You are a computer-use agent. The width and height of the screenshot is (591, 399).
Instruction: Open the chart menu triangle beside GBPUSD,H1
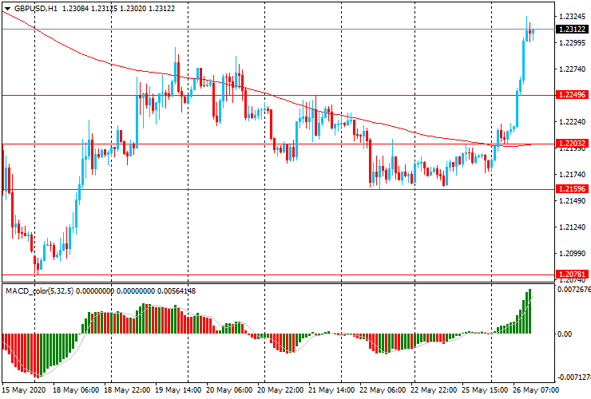pos(7,9)
